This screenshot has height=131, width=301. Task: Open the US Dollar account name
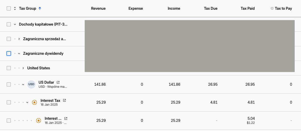click(x=46, y=82)
